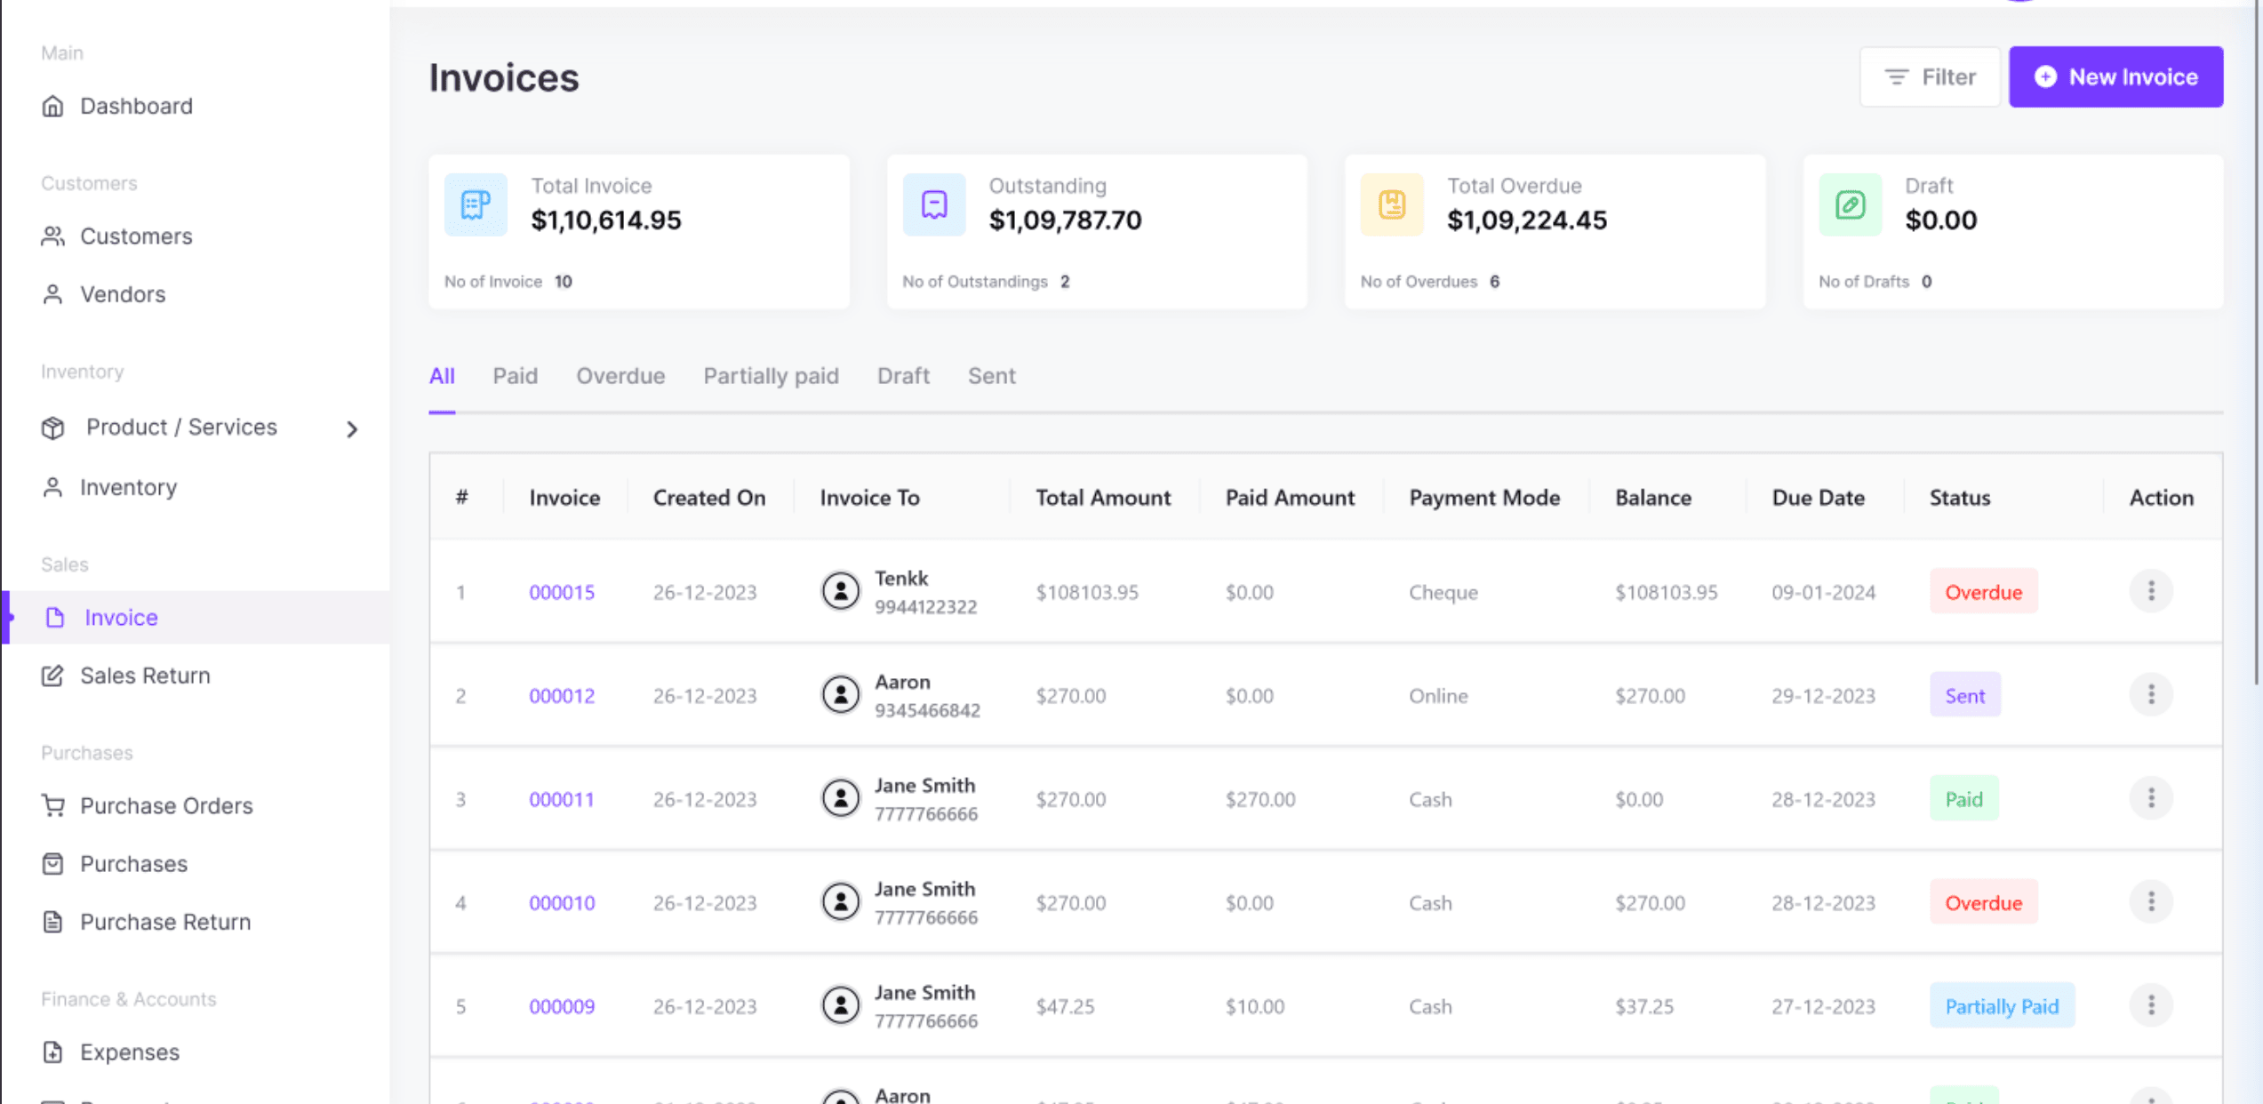Viewport: 2263px width, 1104px height.
Task: Click the Draft green edit icon
Action: point(1850,205)
